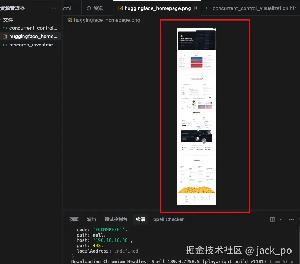Screen dimensions: 300x264
Task: Click the breadcrumb image file icon
Action: click(70, 20)
